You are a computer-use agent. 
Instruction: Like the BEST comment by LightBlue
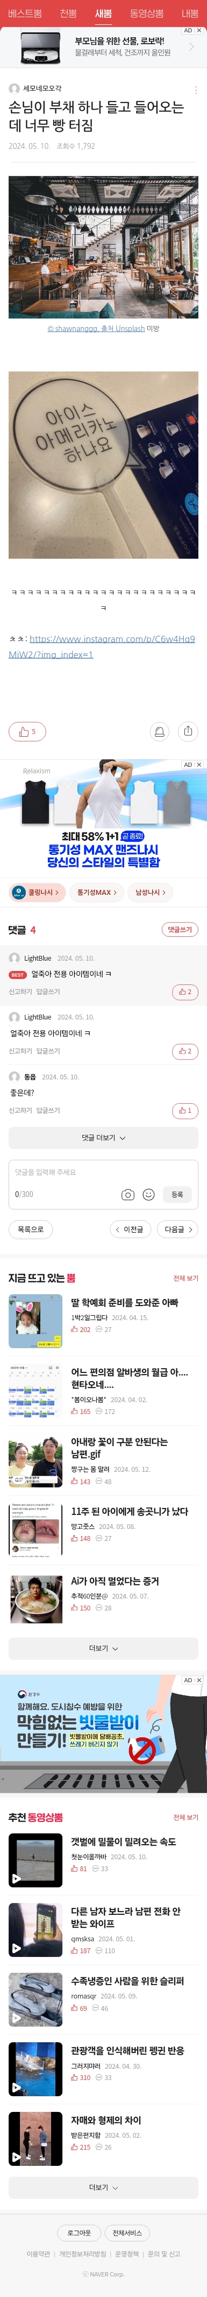pos(185,991)
